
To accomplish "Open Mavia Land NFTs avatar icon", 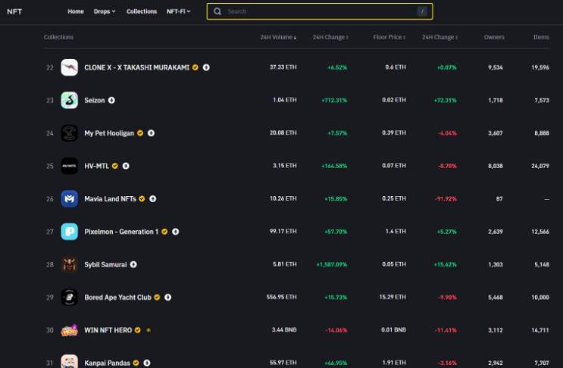I will click(69, 198).
